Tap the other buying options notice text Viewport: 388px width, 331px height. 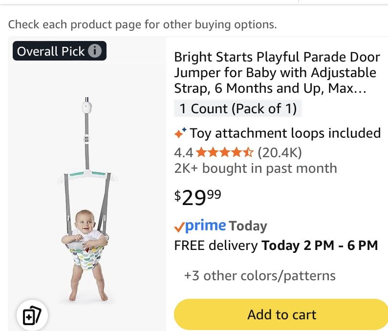[142, 24]
